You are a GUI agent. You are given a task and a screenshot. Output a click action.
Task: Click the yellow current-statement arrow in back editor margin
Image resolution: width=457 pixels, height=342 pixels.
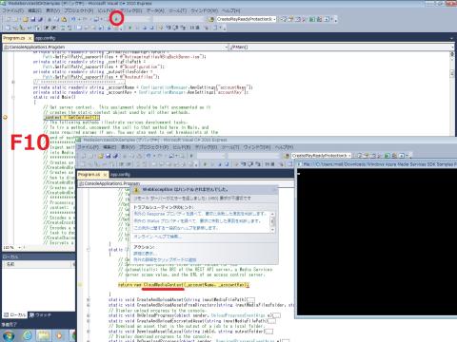(5, 117)
